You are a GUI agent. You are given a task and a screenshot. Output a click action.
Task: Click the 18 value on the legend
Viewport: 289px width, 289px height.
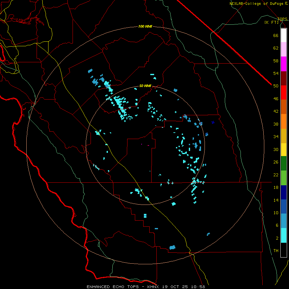click(276, 188)
